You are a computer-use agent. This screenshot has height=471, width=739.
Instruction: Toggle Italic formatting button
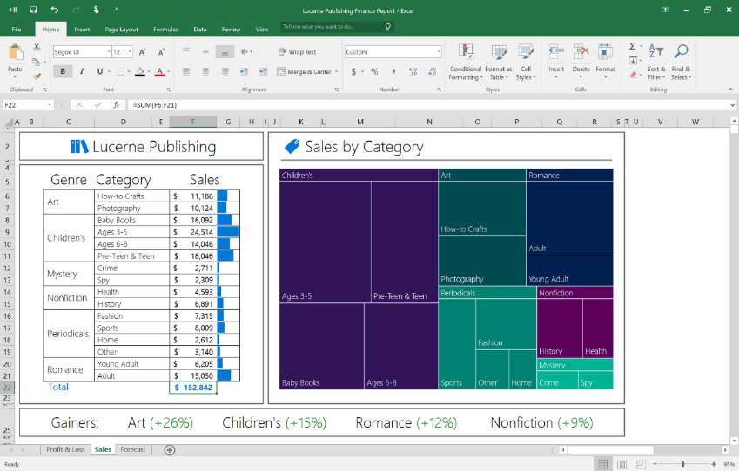point(82,71)
